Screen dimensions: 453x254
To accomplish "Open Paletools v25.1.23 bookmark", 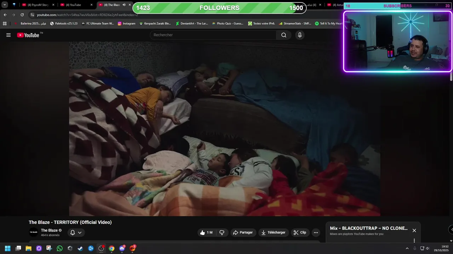I will tap(64, 24).
